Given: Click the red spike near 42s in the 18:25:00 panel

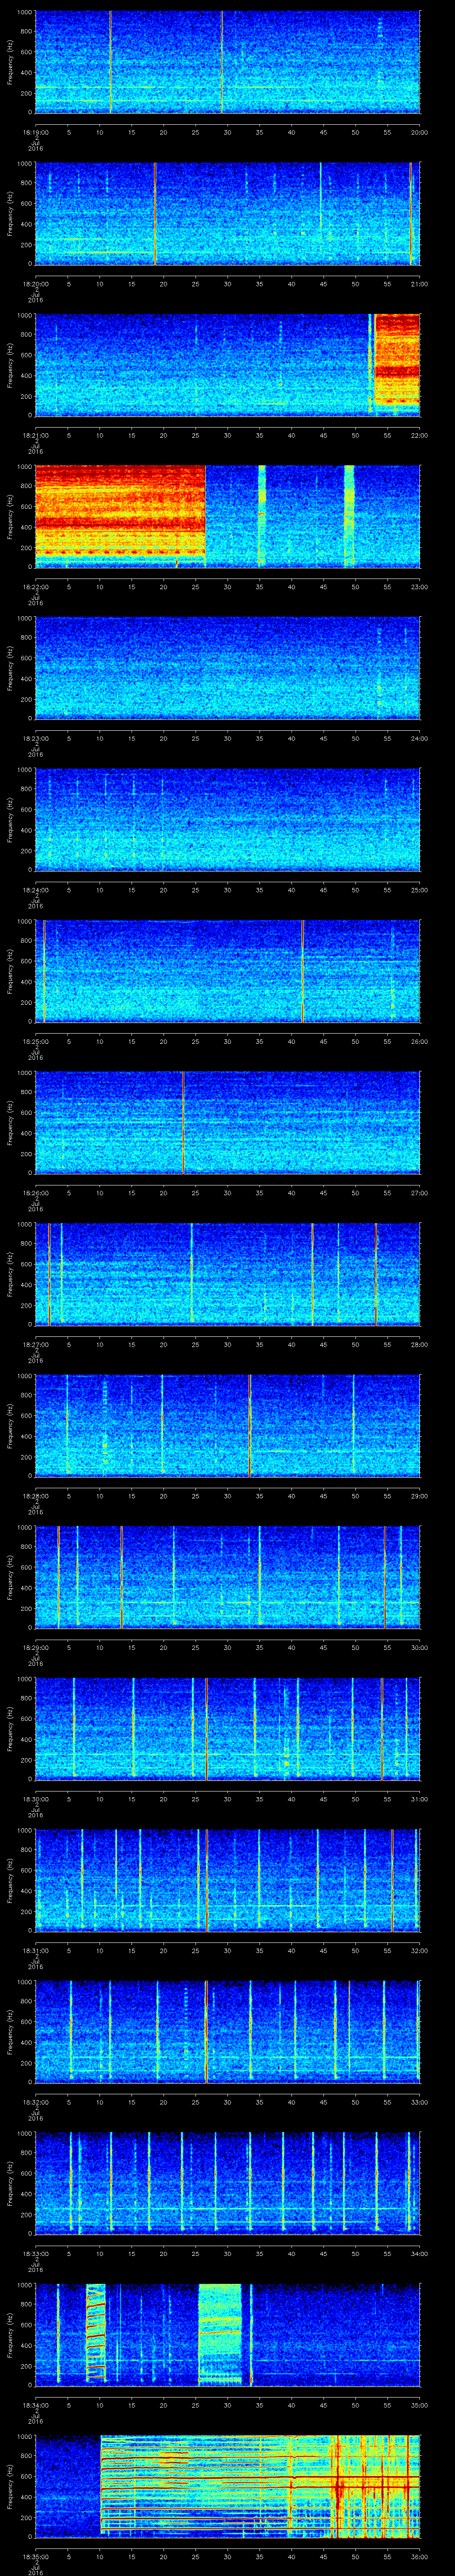Looking at the screenshot, I should coord(303,970).
